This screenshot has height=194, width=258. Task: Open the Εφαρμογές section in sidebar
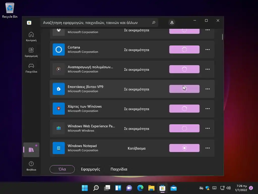31,52
